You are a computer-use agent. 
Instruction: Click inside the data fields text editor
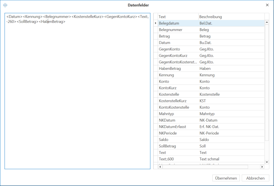pos(77,91)
